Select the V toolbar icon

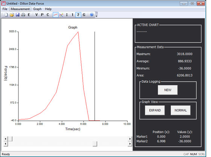click(x=37, y=15)
